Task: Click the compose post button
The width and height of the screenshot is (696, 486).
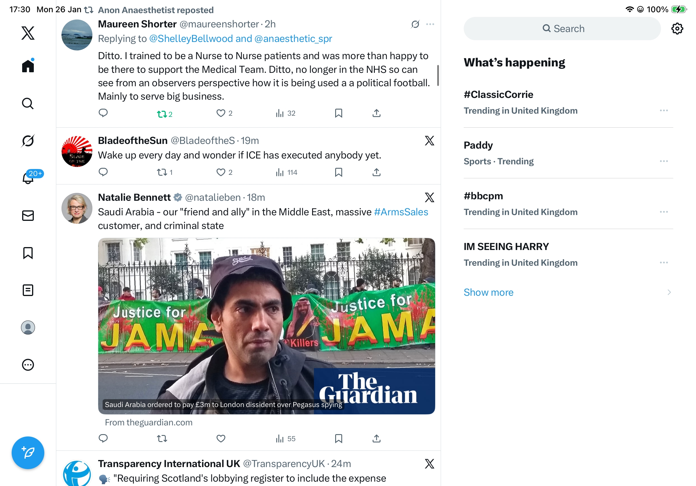Action: coord(28,452)
